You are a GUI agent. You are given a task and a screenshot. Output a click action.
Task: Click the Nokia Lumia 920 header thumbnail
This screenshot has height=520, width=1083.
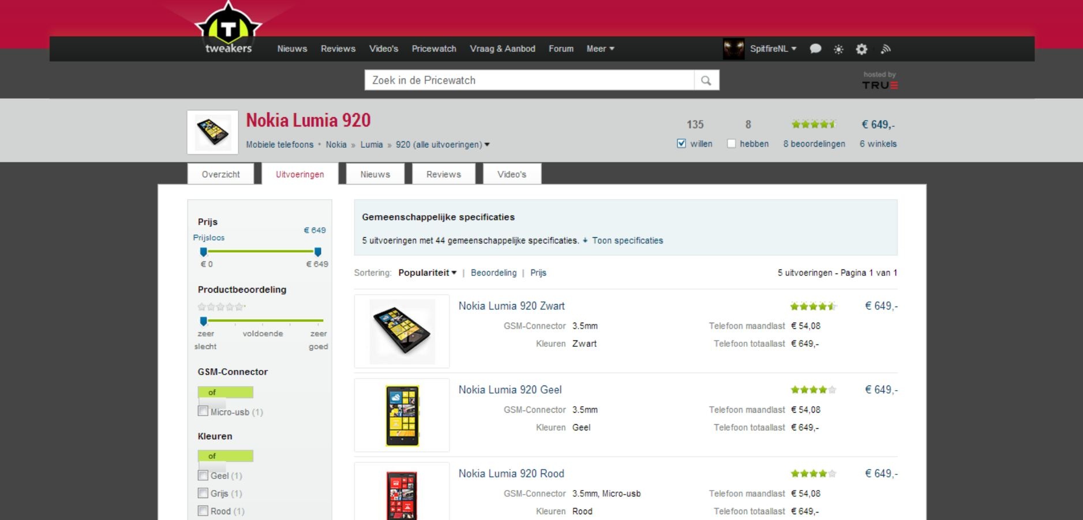click(x=212, y=132)
